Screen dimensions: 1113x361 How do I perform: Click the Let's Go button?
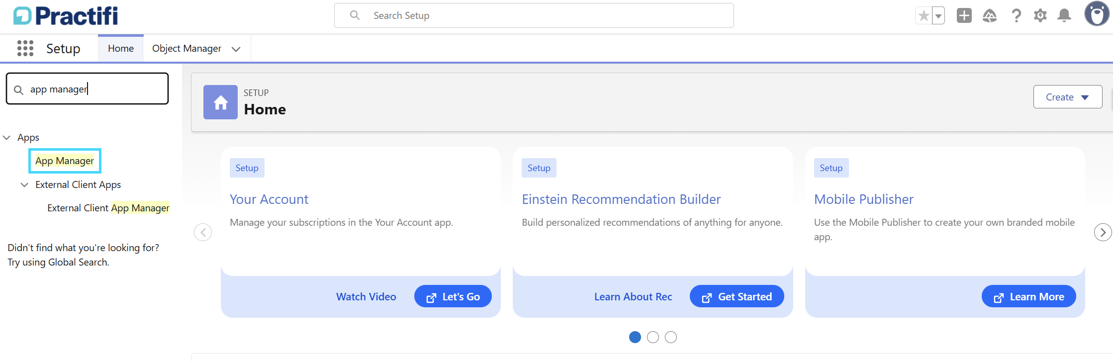[x=453, y=296]
